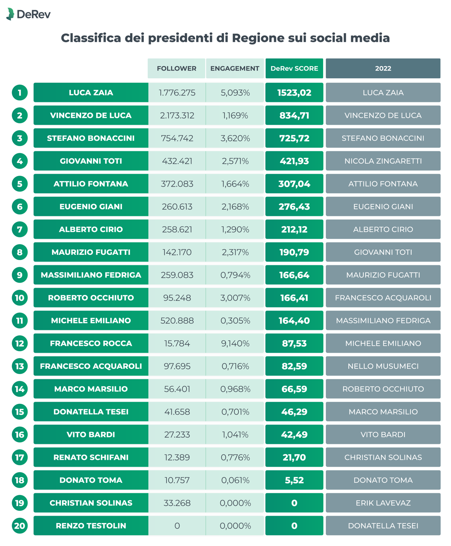This screenshot has height=546, width=451.
Task: Select rank 12 circle badge
Action: click(x=20, y=343)
